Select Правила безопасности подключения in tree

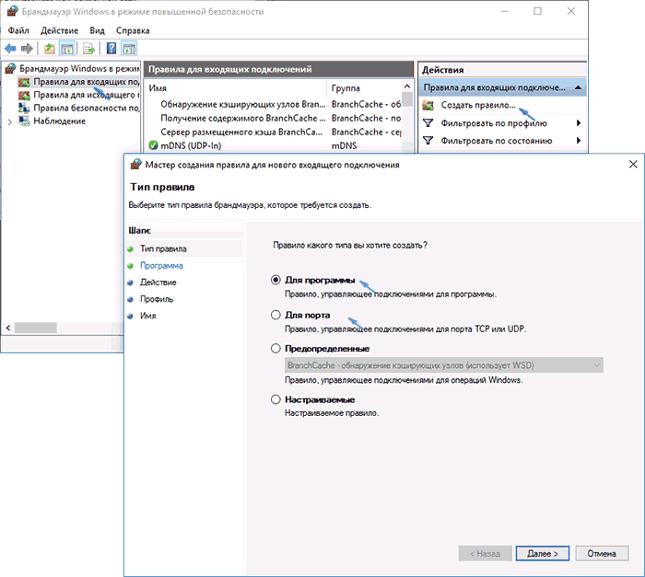pyautogui.click(x=87, y=108)
